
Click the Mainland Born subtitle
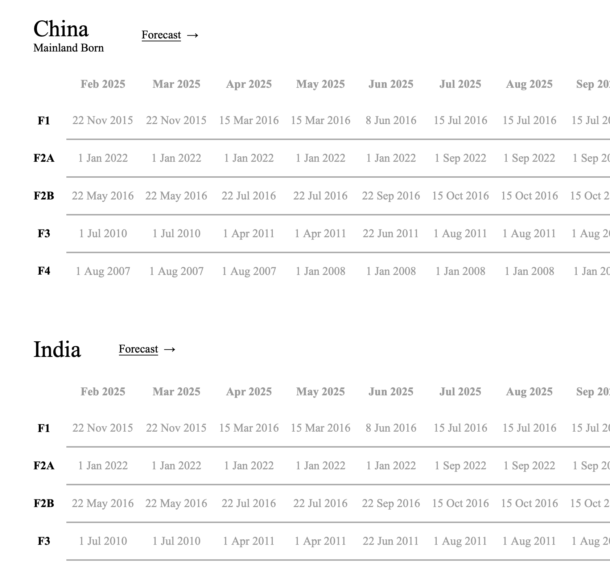[69, 48]
